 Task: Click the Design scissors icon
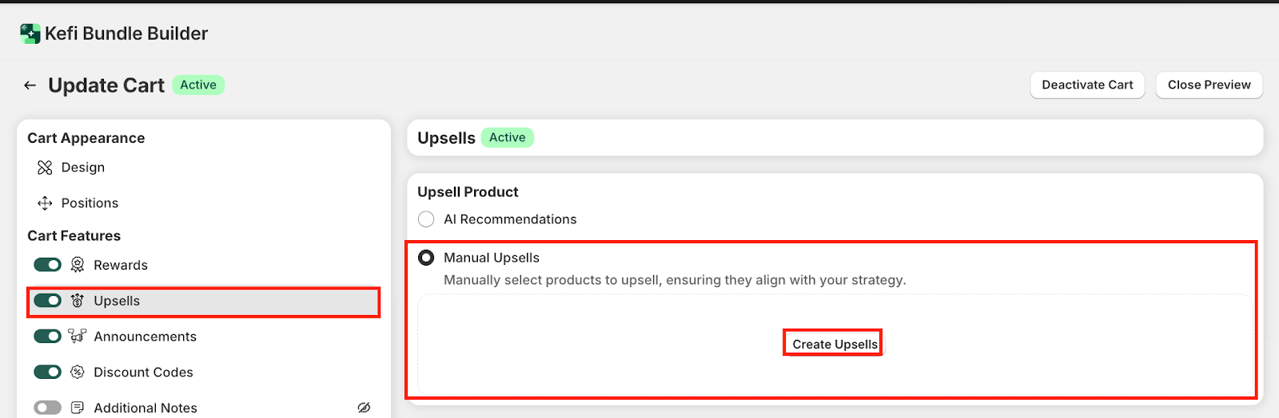pos(45,168)
